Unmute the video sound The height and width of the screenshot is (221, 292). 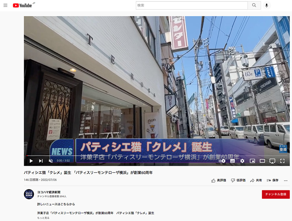click(x=51, y=161)
